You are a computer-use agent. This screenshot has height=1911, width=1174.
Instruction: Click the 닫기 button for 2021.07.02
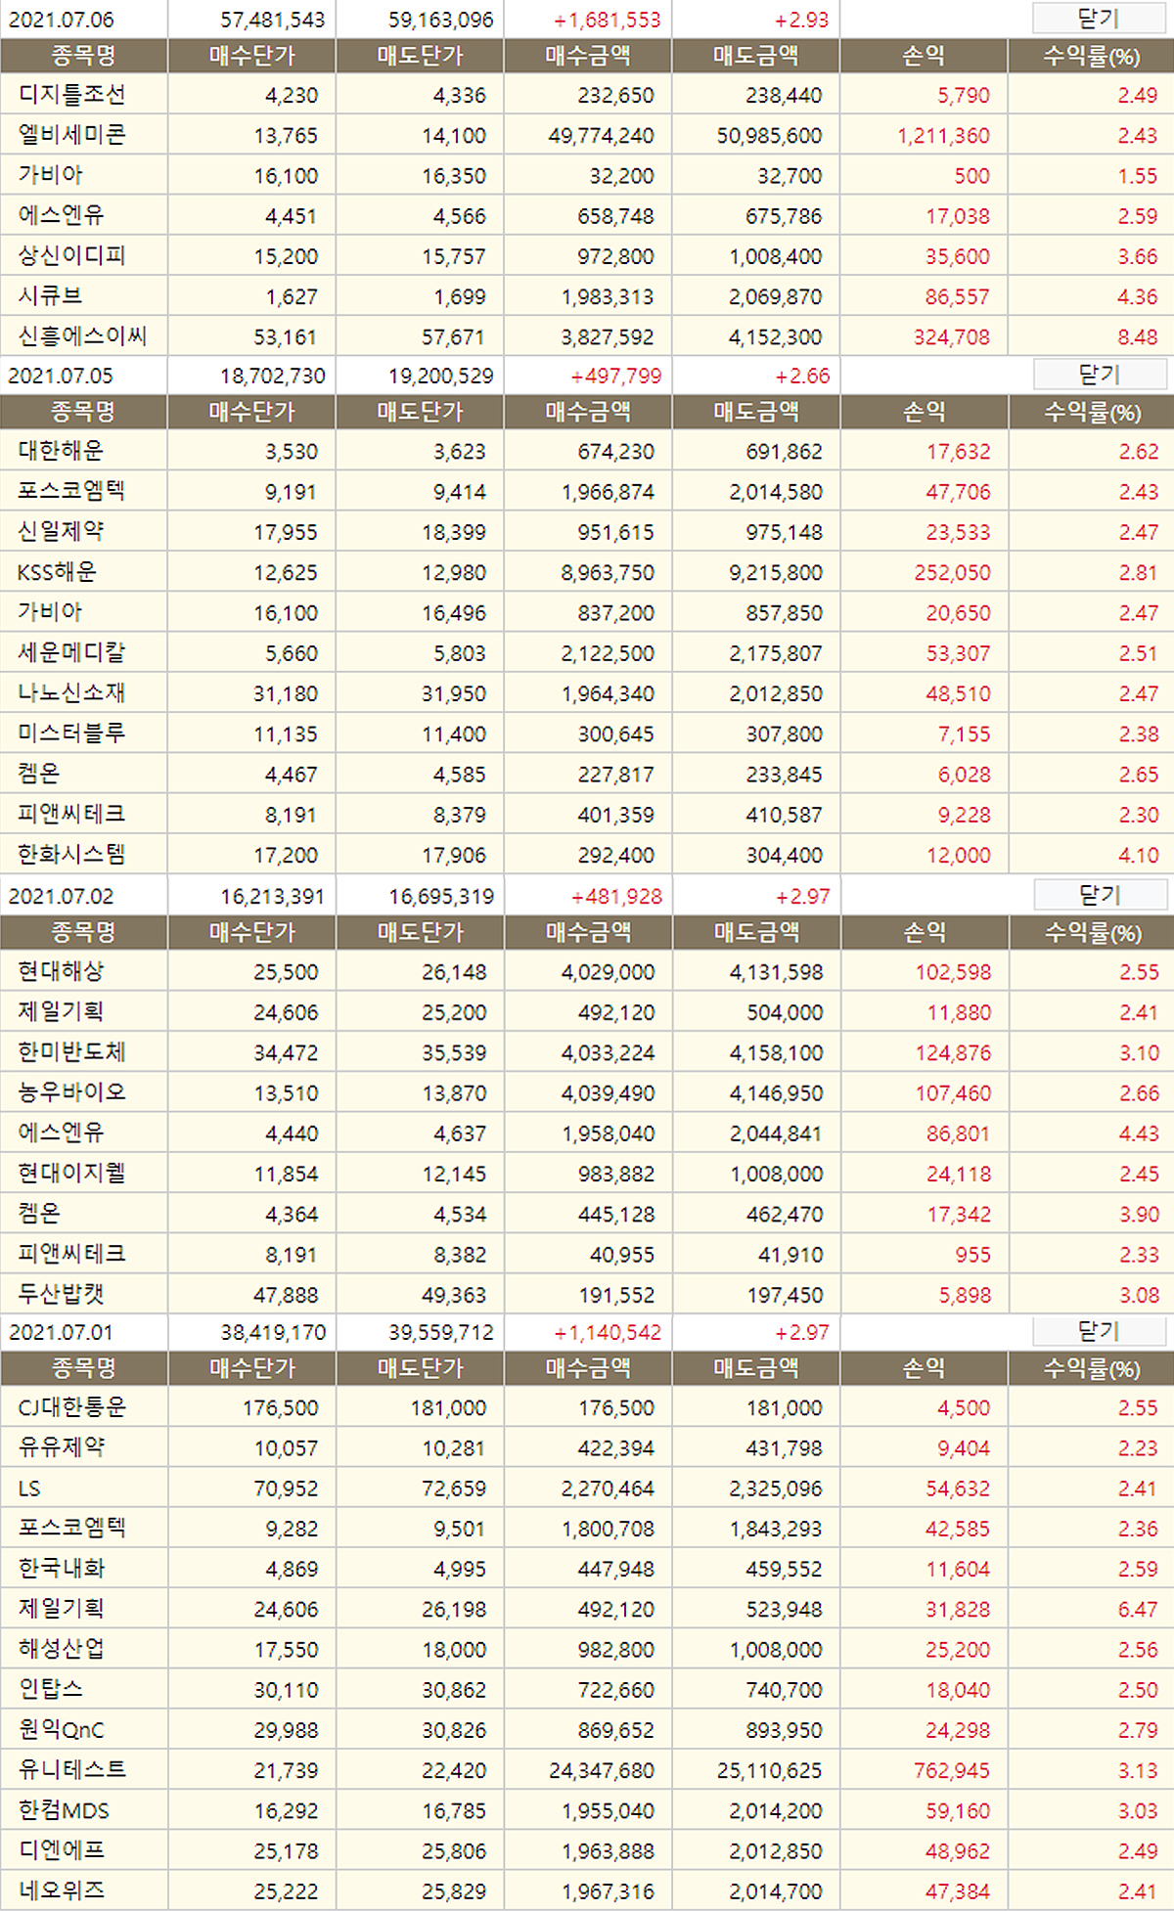click(1099, 895)
